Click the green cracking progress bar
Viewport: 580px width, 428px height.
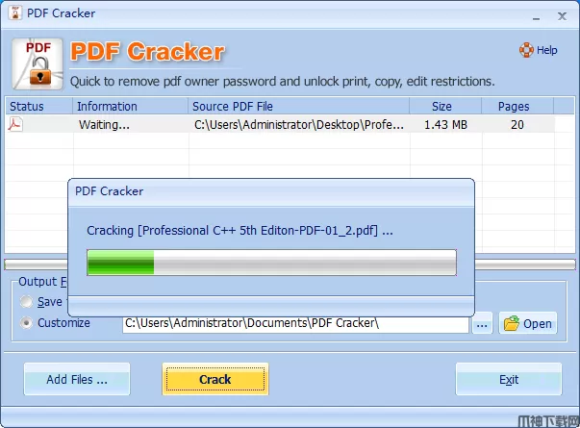(271, 263)
